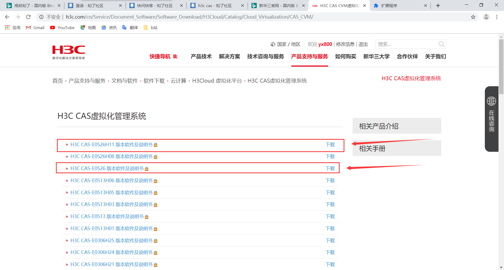504x270 pixels.
Task: Open the Gmail bookmark
Action: click(x=35, y=28)
